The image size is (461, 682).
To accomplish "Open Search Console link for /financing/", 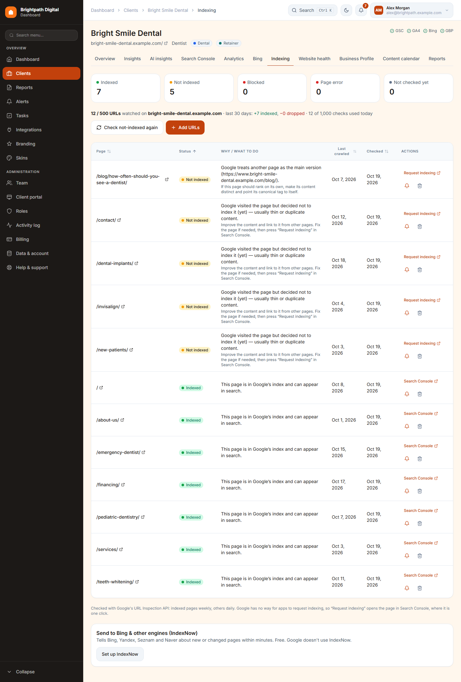I will 421,478.
